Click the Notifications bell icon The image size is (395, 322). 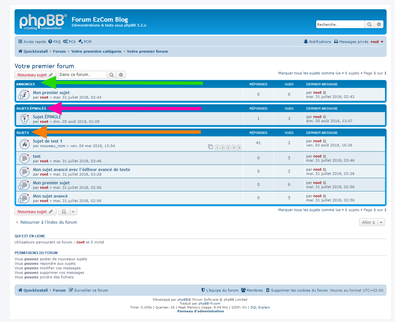(306, 42)
